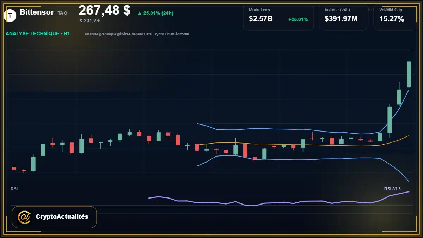Click the ANALYSE TECHNIQUE - H1 heading
Viewport: 423px width, 238px height.
tap(38, 33)
